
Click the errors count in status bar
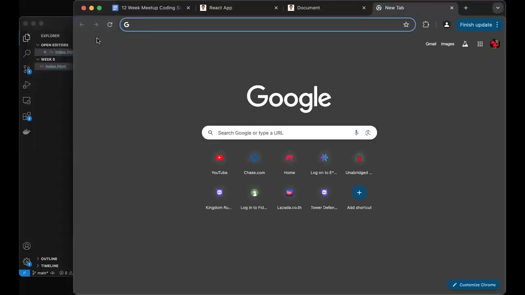(x=64, y=273)
